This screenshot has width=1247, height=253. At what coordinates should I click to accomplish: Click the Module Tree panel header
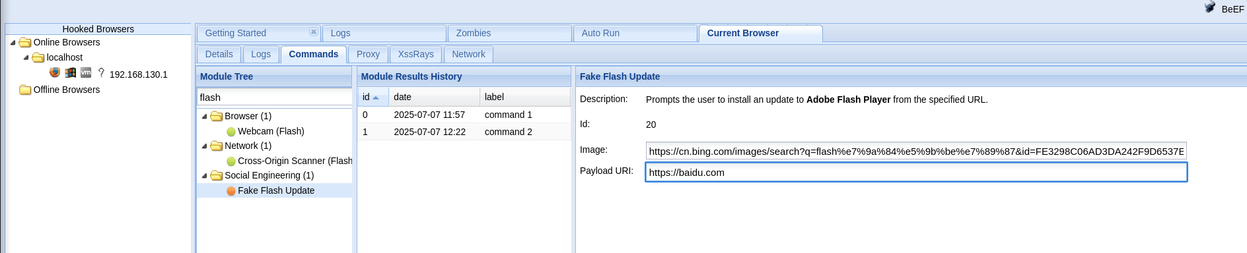[x=274, y=76]
